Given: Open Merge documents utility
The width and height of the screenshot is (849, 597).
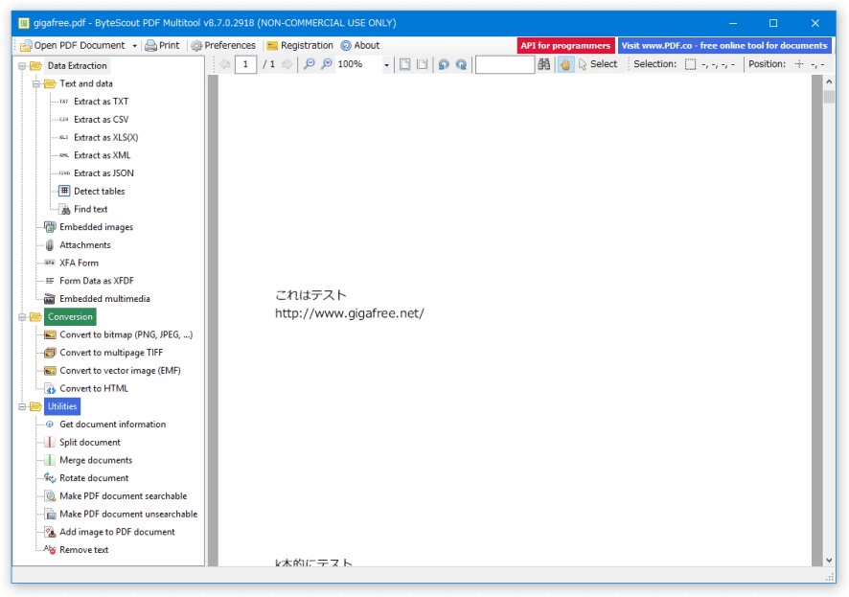Looking at the screenshot, I should click(x=96, y=460).
